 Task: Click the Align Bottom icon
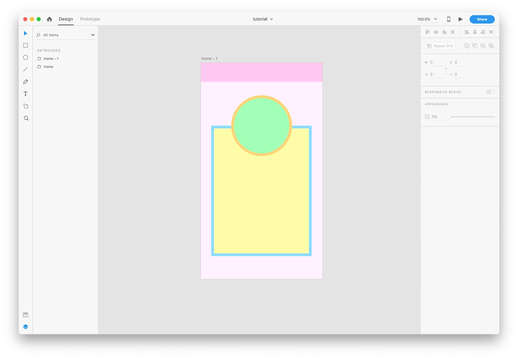coord(445,32)
